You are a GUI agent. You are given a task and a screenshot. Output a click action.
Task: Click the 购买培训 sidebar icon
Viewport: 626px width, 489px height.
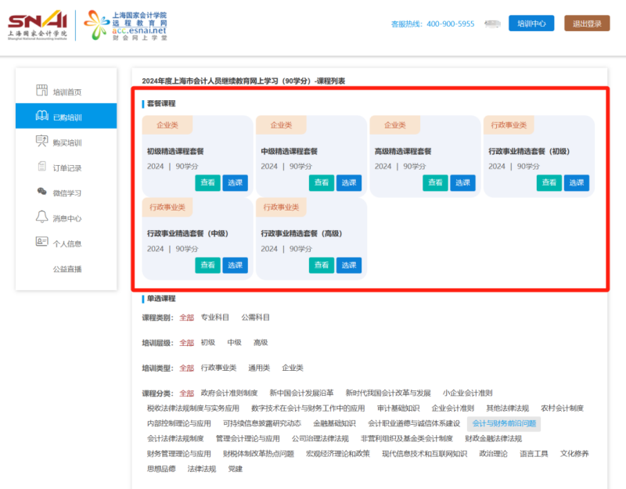coord(41,142)
